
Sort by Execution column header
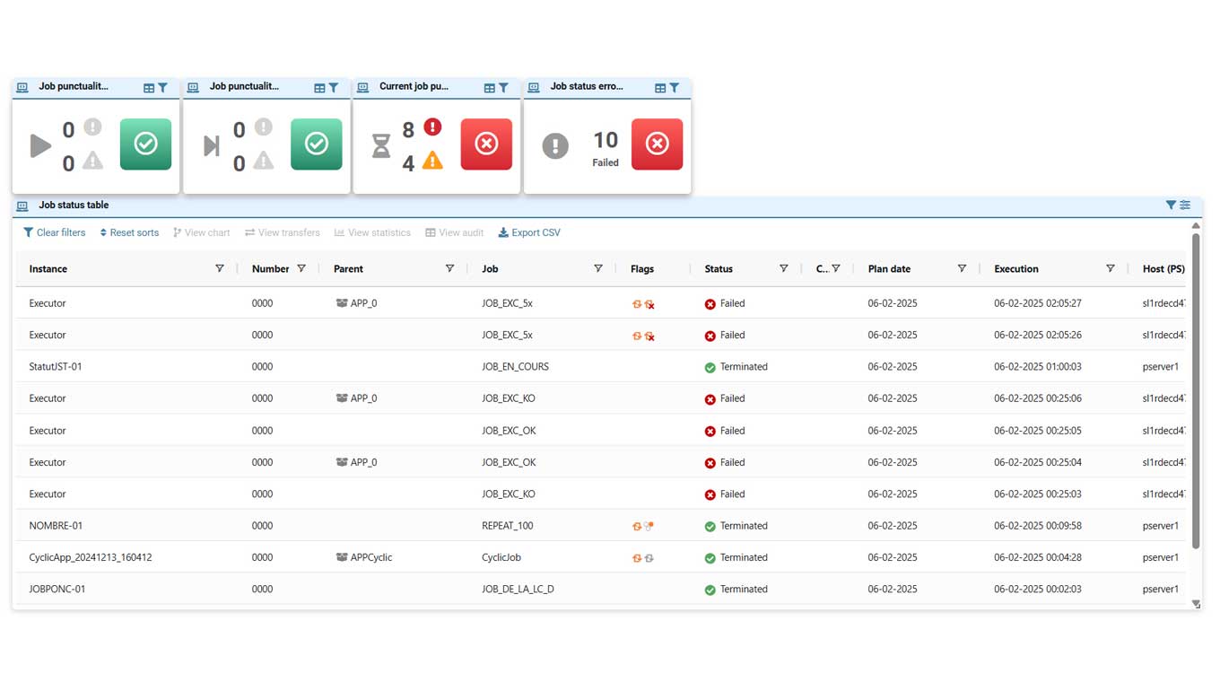1016,269
